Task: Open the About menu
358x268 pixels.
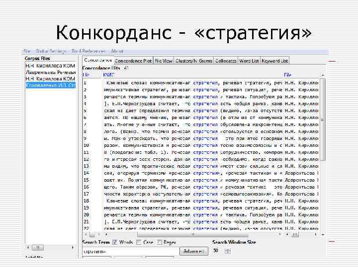Action: tap(117, 51)
